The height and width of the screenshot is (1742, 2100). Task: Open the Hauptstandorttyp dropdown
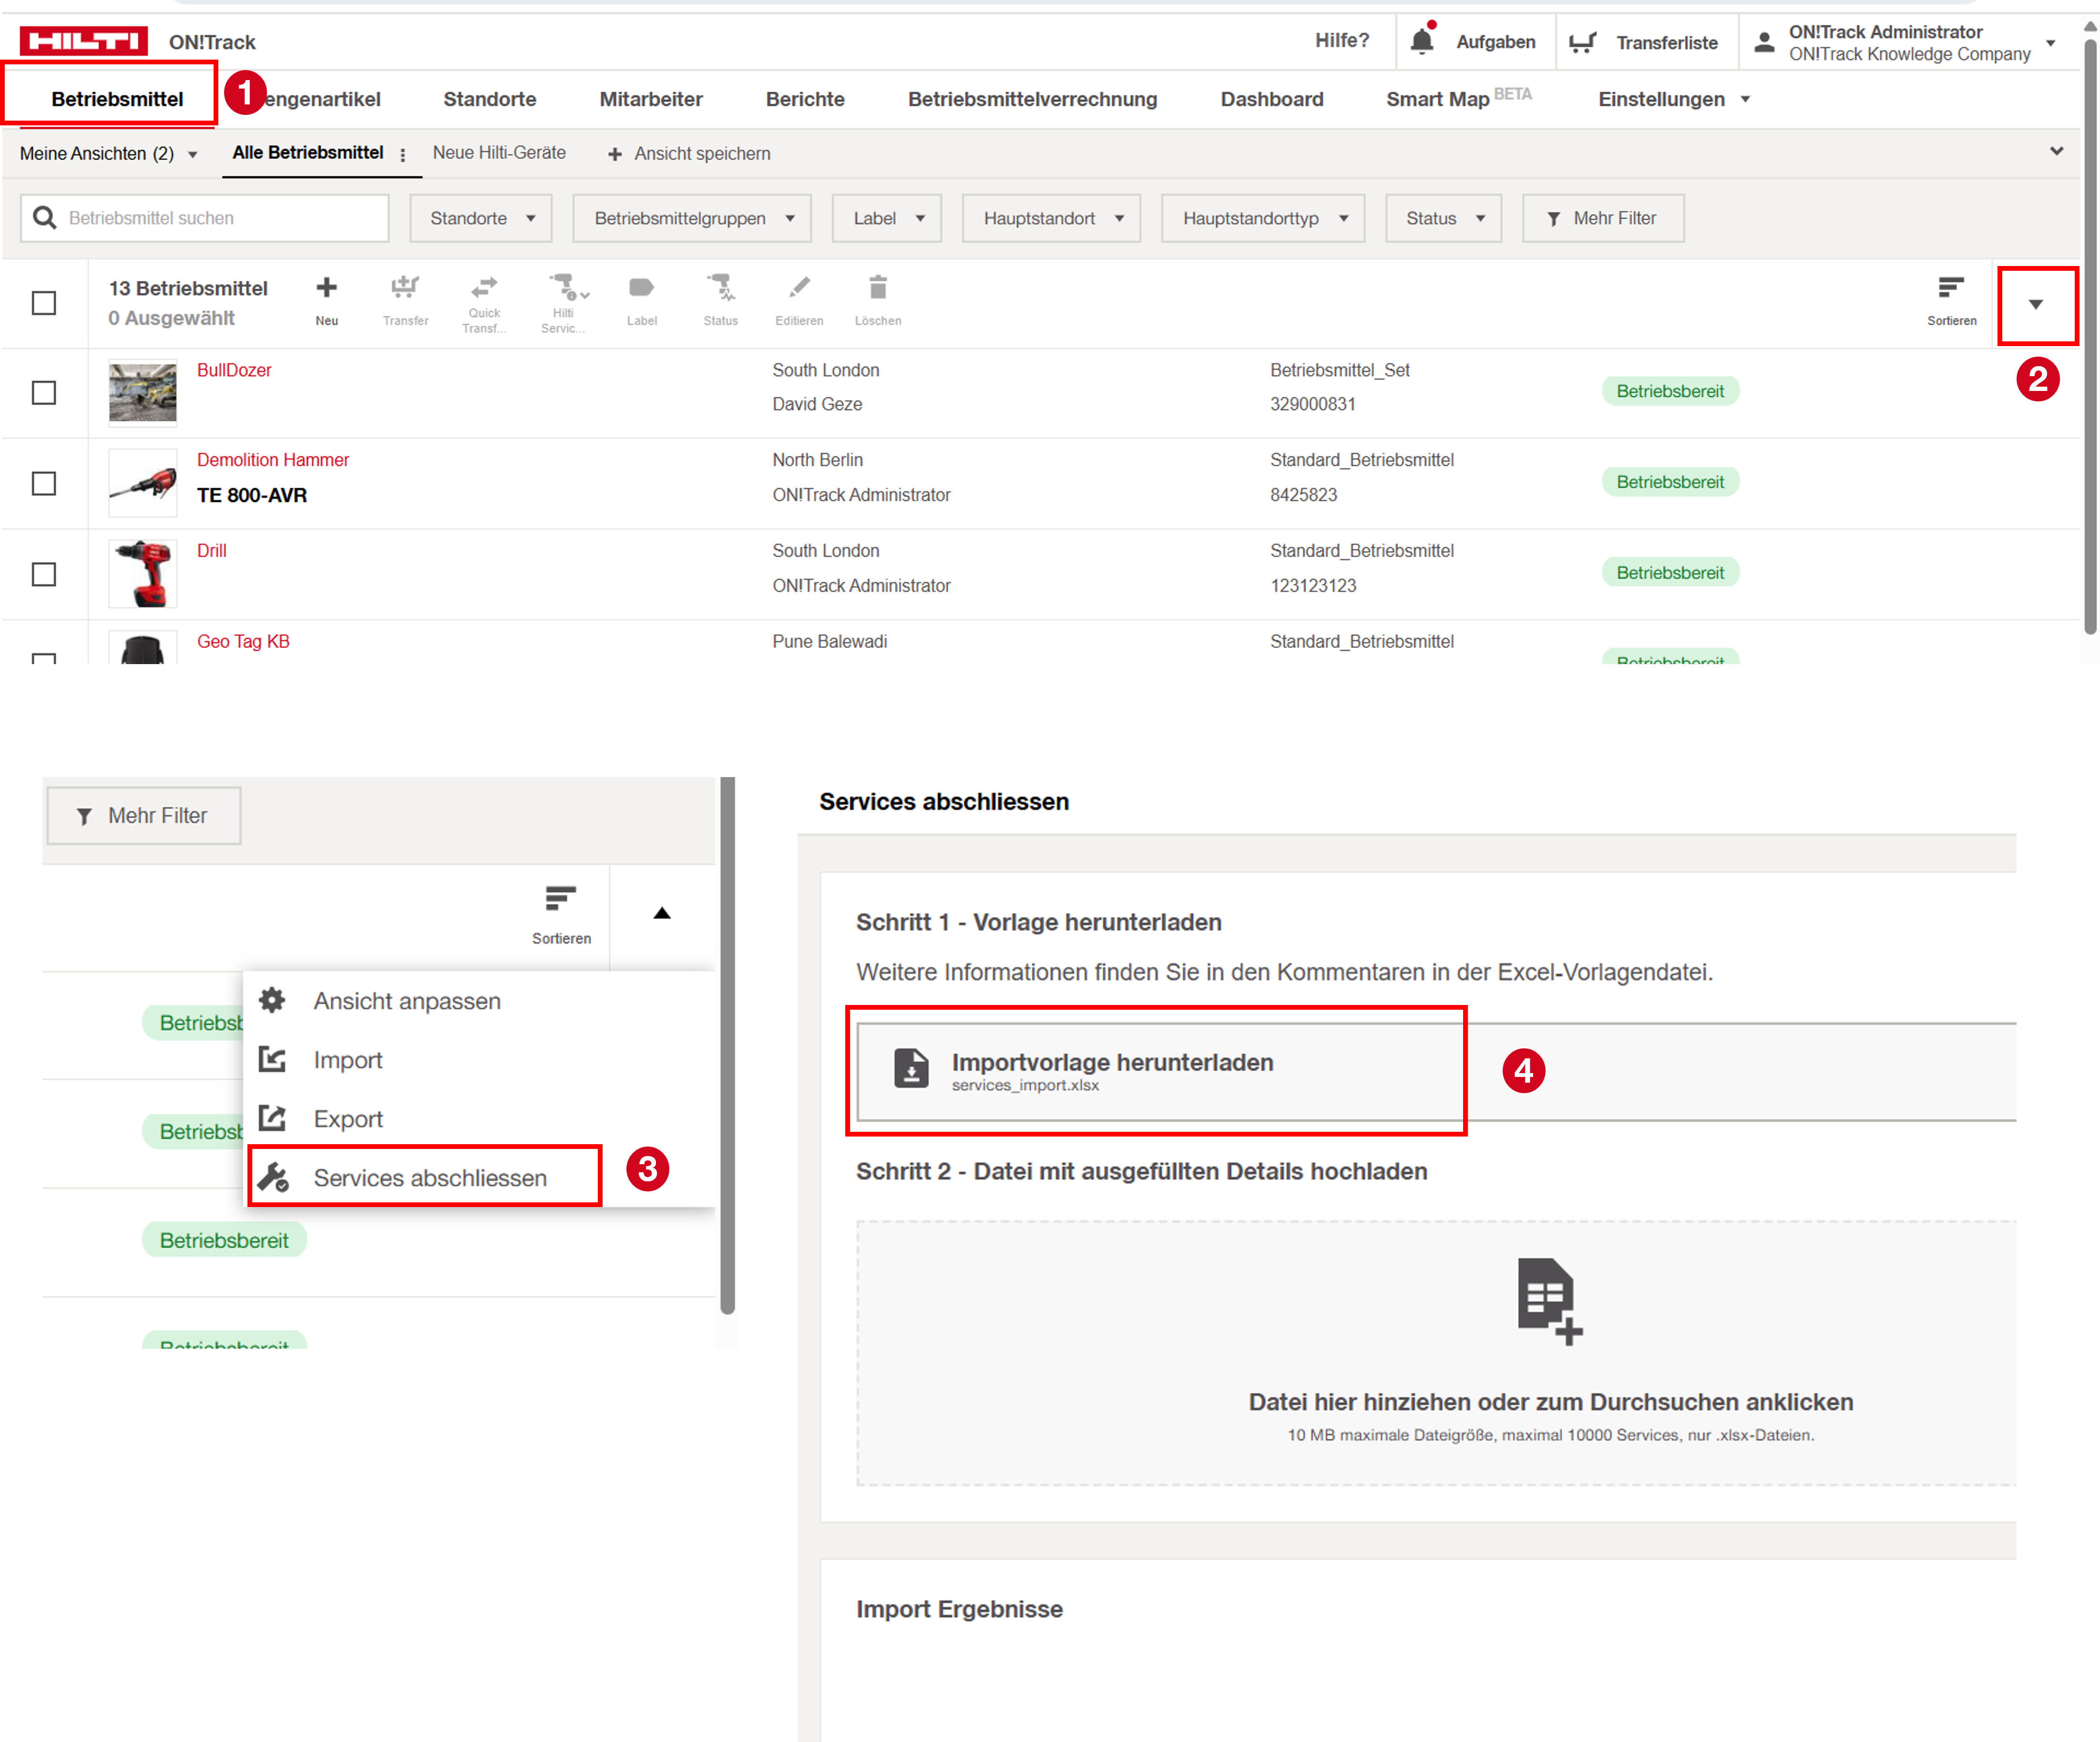1262,218
